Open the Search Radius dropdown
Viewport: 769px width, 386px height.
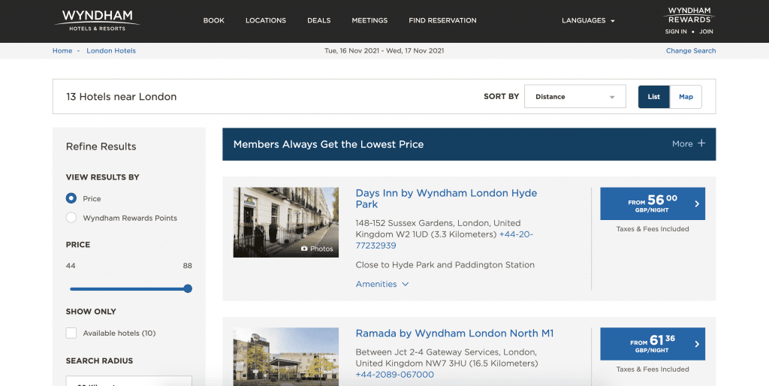click(129, 381)
